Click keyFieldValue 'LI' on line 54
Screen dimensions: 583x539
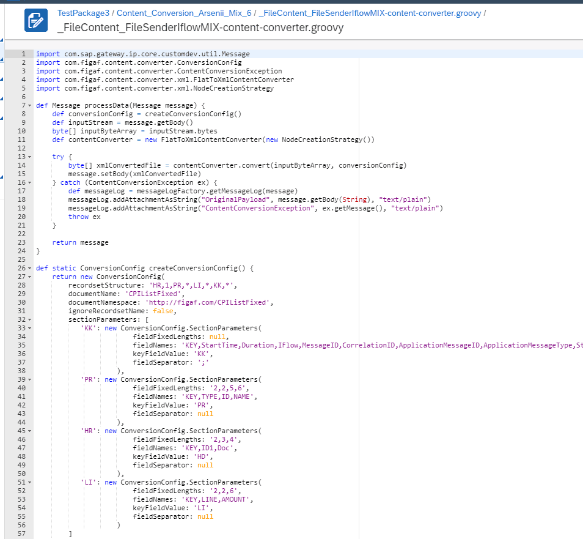tap(203, 508)
